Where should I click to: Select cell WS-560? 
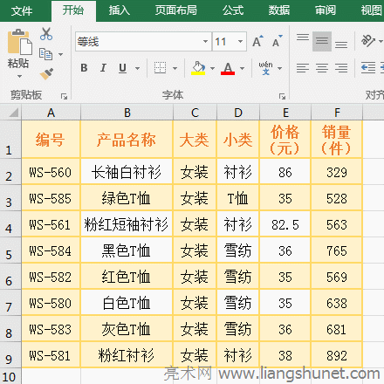tap(51, 172)
